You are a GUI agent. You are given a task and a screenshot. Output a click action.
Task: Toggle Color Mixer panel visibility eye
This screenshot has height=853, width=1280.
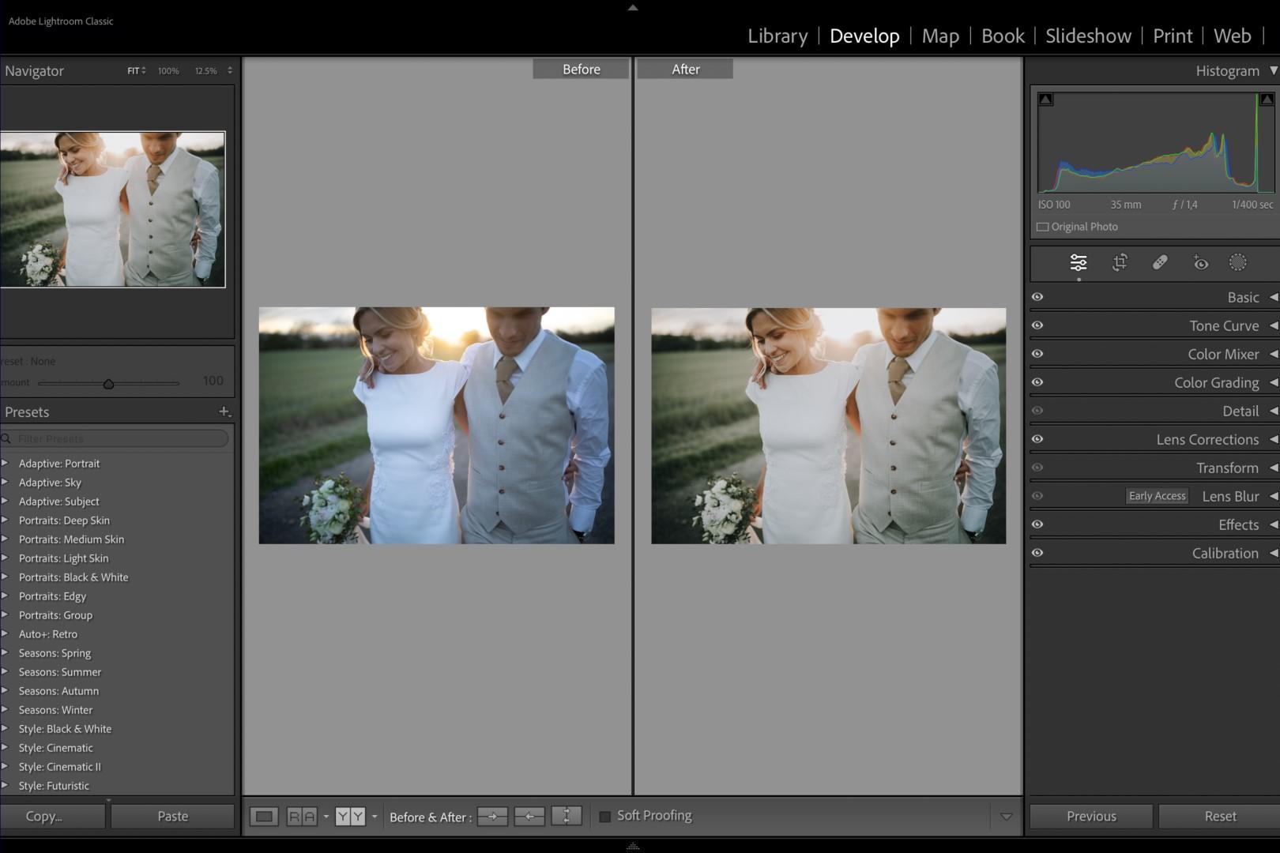[1037, 354]
